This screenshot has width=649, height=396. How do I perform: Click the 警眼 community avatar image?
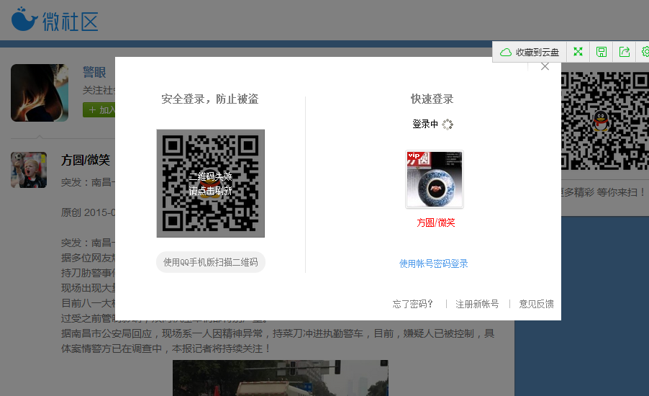40,93
